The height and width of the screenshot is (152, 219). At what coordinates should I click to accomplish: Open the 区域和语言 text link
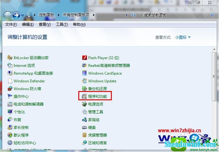98,143
